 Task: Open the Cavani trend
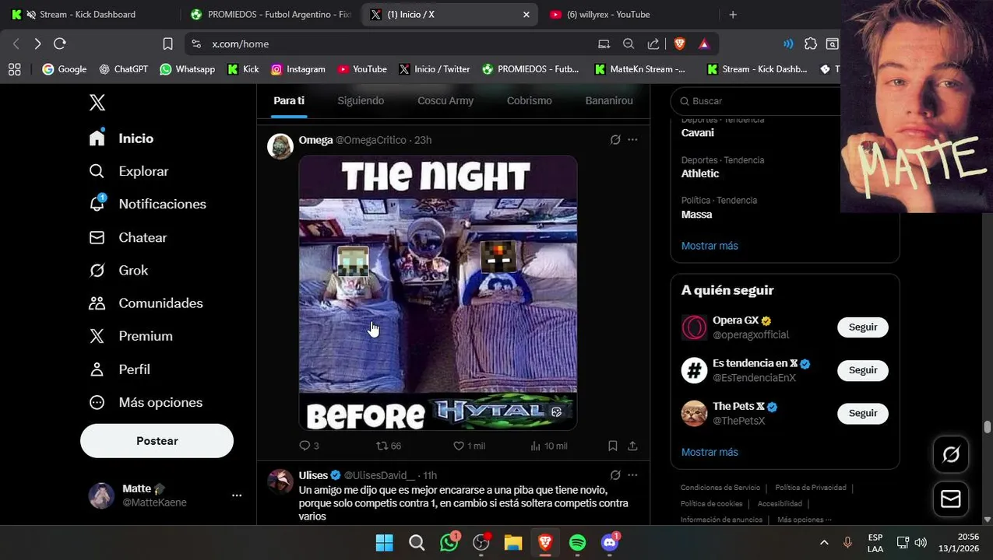pos(697,133)
